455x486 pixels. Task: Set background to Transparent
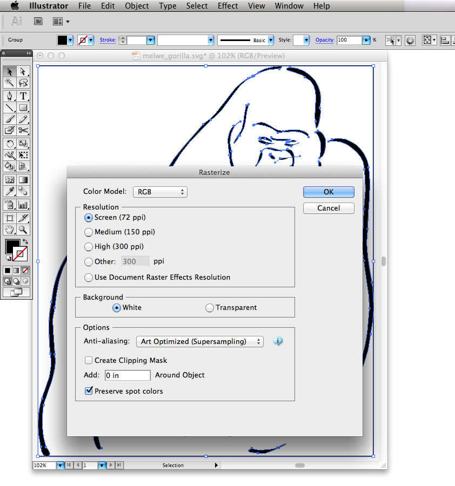(x=210, y=307)
